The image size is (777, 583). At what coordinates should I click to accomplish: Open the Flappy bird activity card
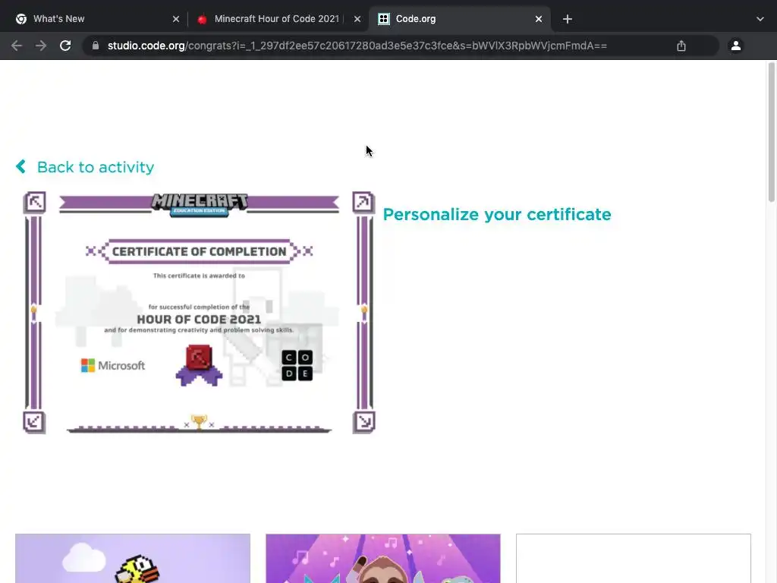tap(133, 558)
